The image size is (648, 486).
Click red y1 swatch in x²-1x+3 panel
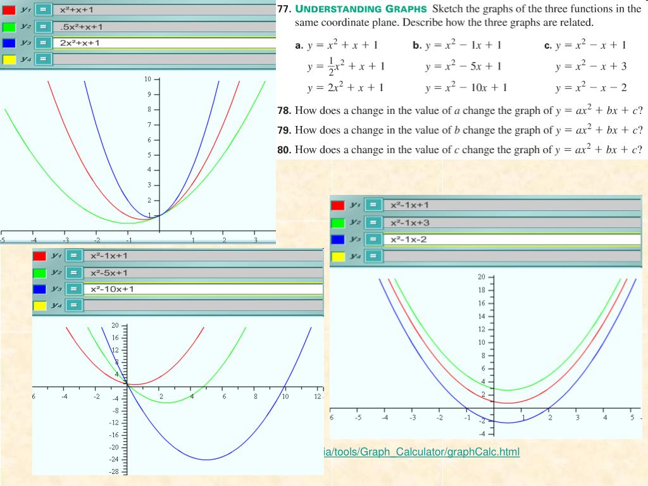(x=338, y=206)
